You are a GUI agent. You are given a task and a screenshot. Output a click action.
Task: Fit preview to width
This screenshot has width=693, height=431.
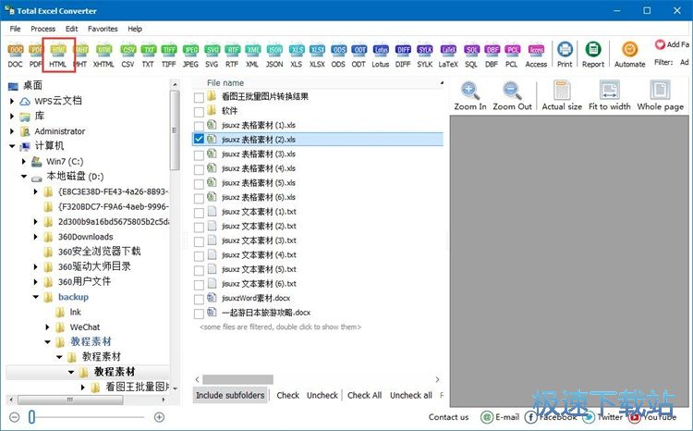(x=610, y=95)
